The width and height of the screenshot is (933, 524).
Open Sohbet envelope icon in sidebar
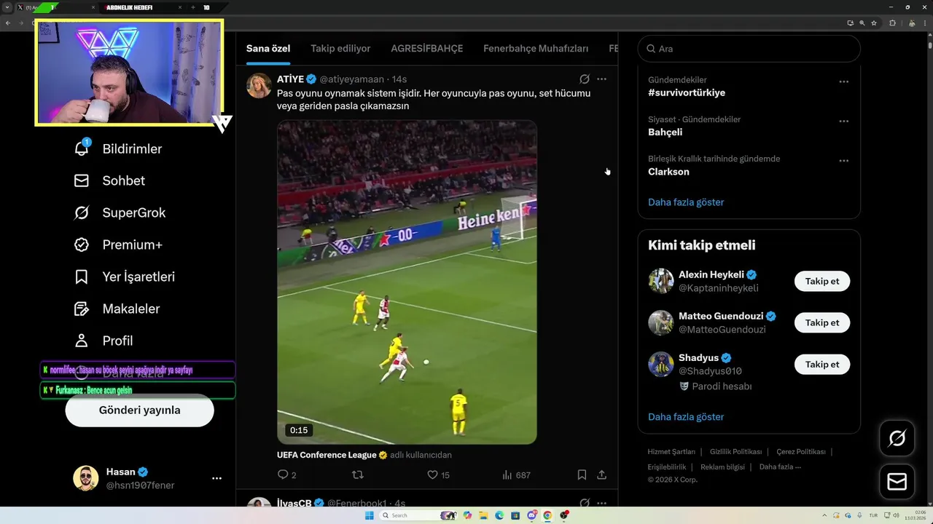pyautogui.click(x=82, y=180)
